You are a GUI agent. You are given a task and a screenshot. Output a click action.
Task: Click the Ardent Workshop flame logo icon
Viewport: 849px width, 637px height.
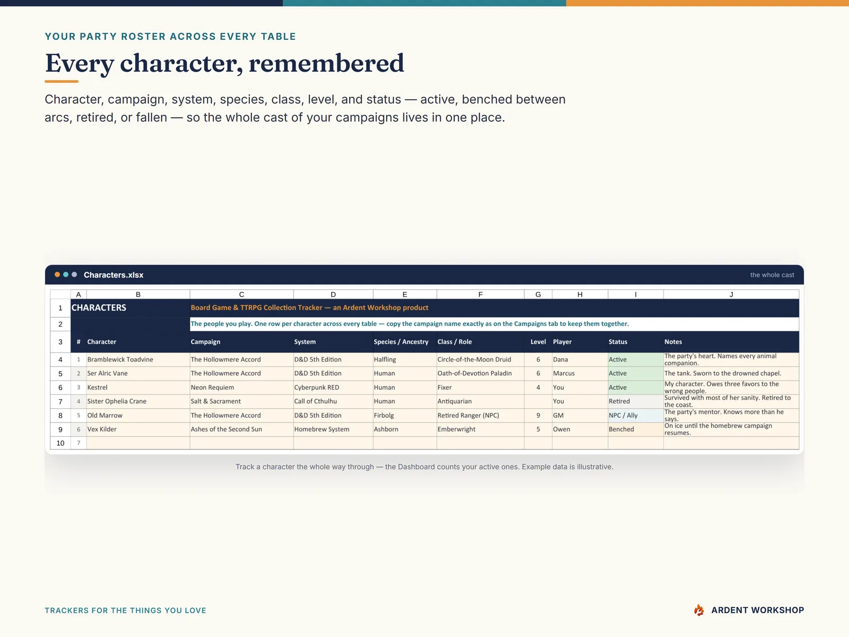[x=699, y=610]
